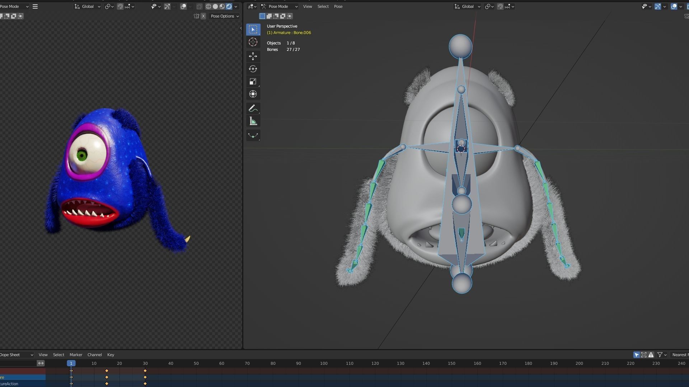This screenshot has height=387, width=689.
Task: Select the Transform tool
Action: click(253, 94)
